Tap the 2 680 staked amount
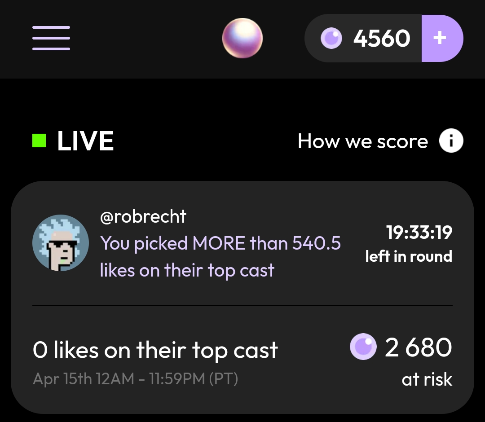Image resolution: width=485 pixels, height=422 pixels. click(x=419, y=347)
